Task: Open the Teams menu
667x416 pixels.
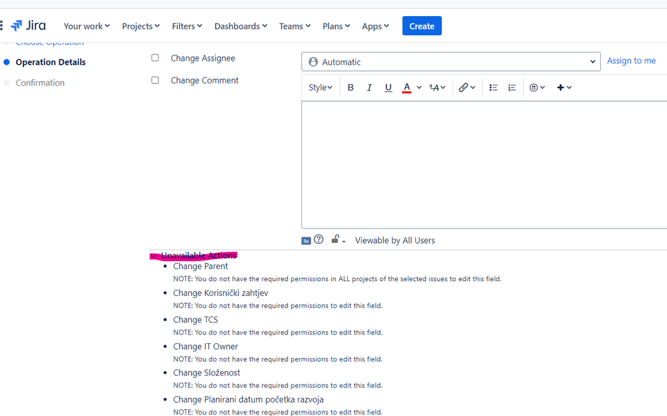Action: pyautogui.click(x=295, y=26)
